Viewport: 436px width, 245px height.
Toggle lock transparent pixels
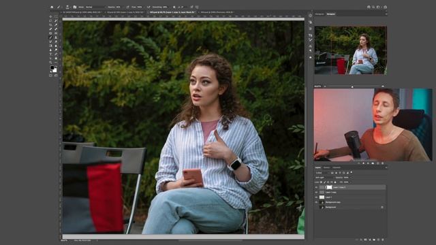click(321, 182)
